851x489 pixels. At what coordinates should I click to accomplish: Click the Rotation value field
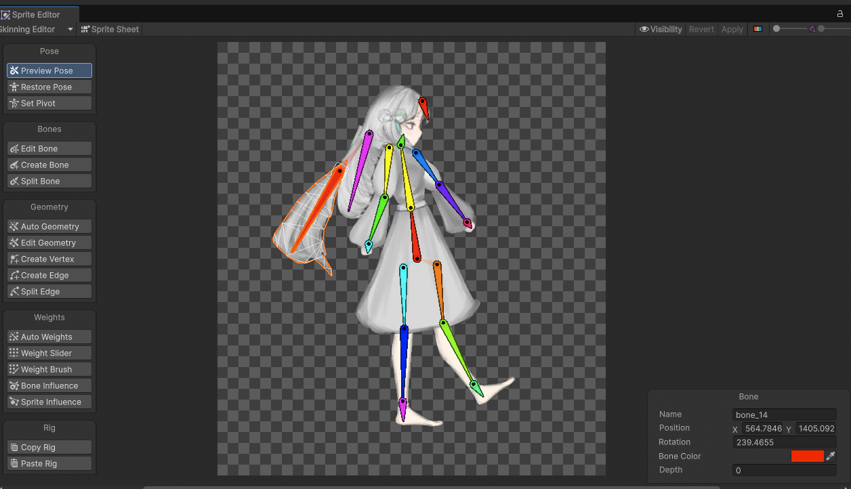784,442
